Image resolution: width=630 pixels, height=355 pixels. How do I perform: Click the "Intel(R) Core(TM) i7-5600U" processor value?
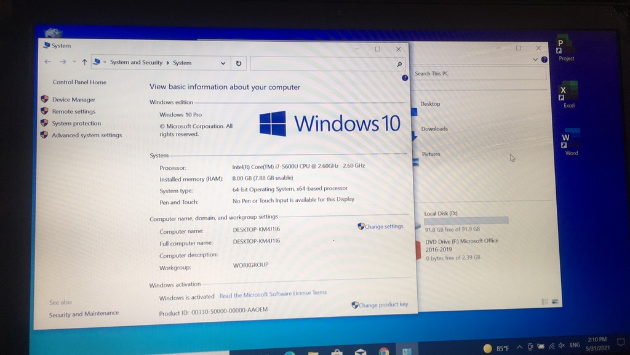[298, 166]
